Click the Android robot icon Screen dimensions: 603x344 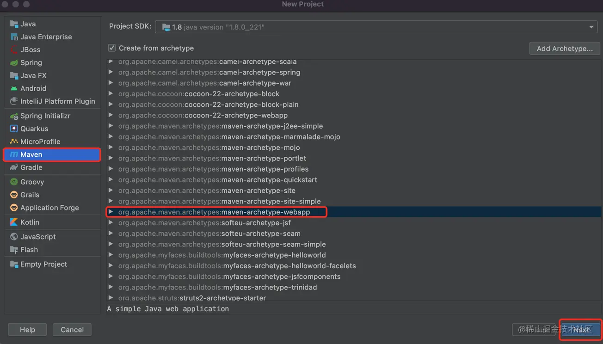tap(14, 88)
